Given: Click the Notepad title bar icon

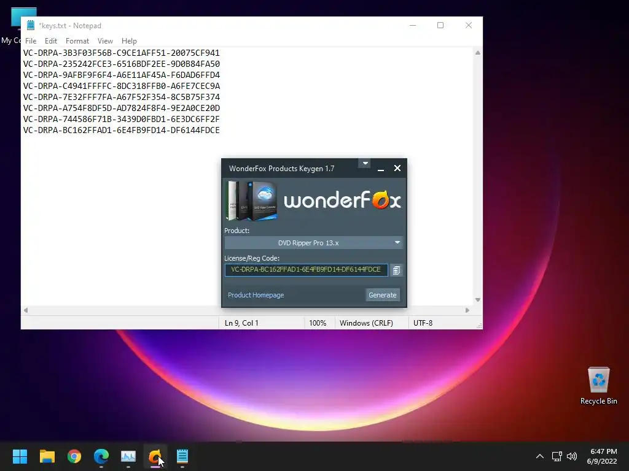Looking at the screenshot, I should coord(31,26).
